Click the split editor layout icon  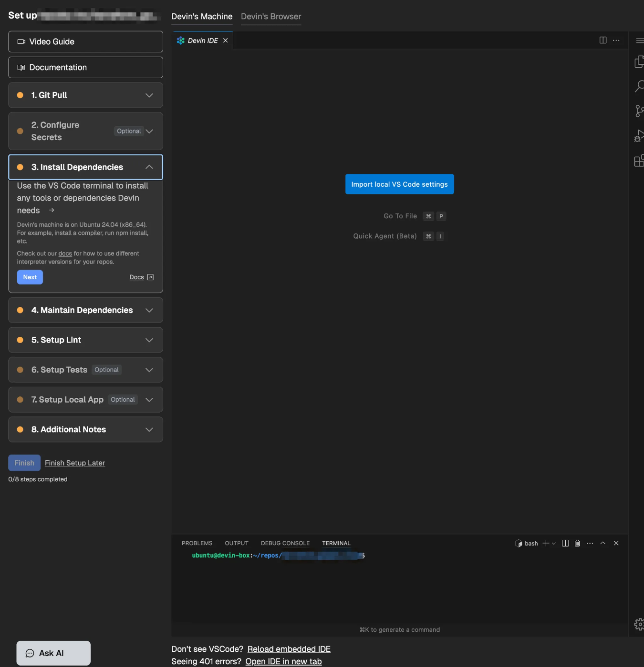pyautogui.click(x=603, y=40)
